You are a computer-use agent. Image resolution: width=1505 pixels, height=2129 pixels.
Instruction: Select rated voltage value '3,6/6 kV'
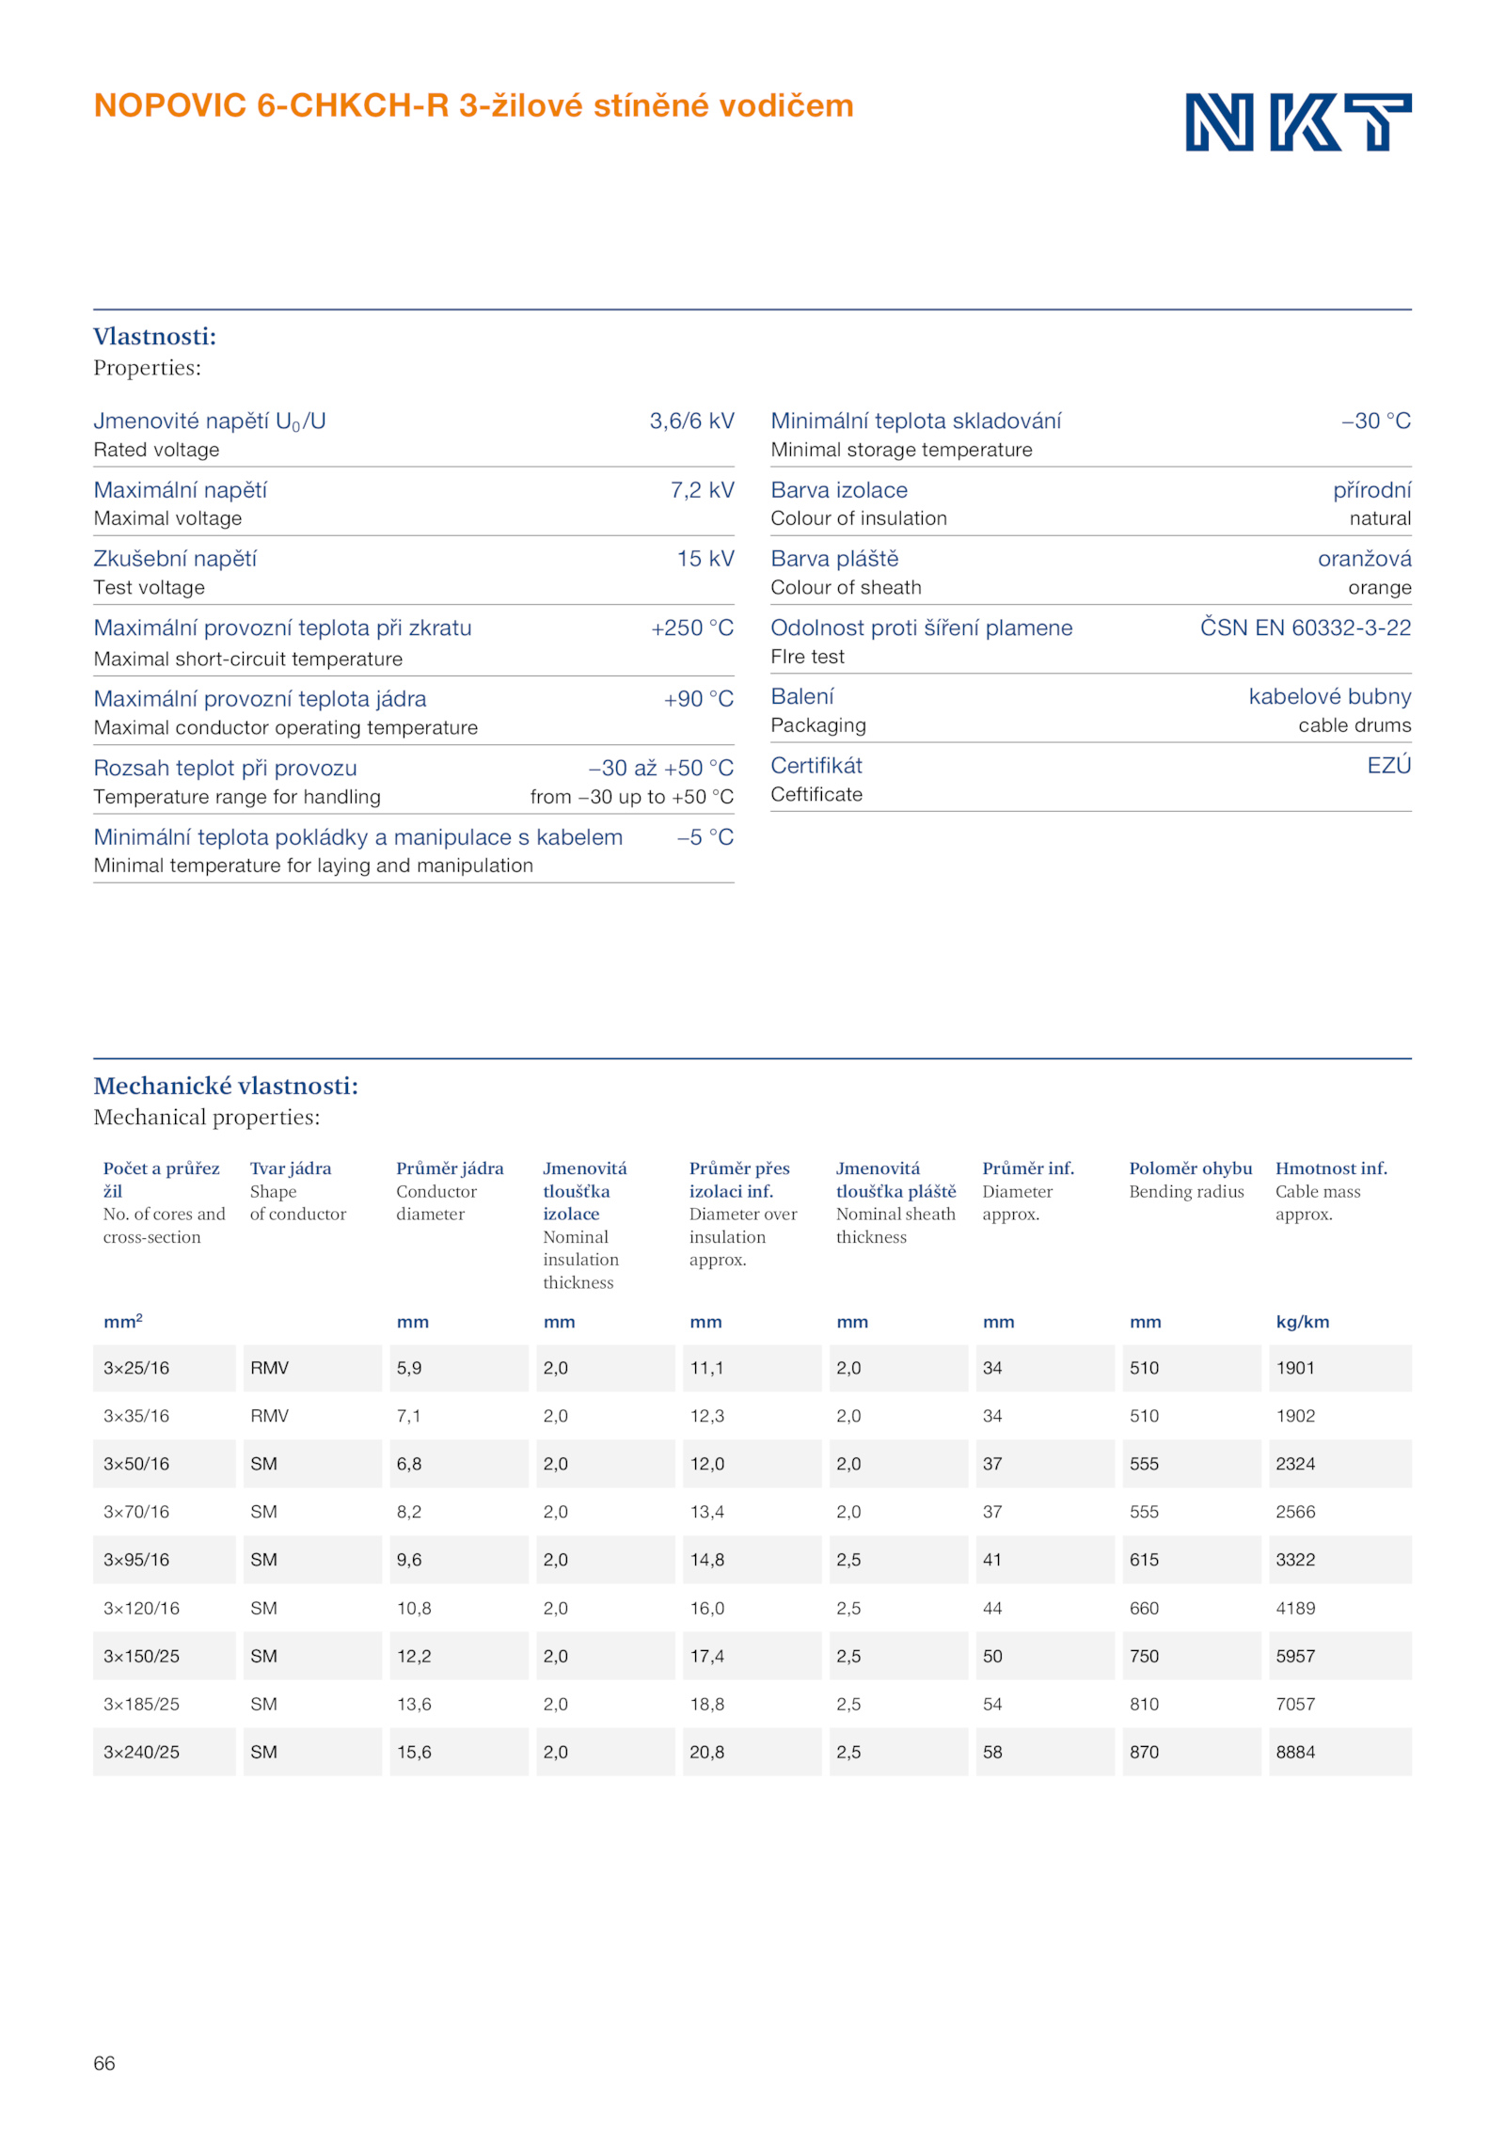point(691,421)
